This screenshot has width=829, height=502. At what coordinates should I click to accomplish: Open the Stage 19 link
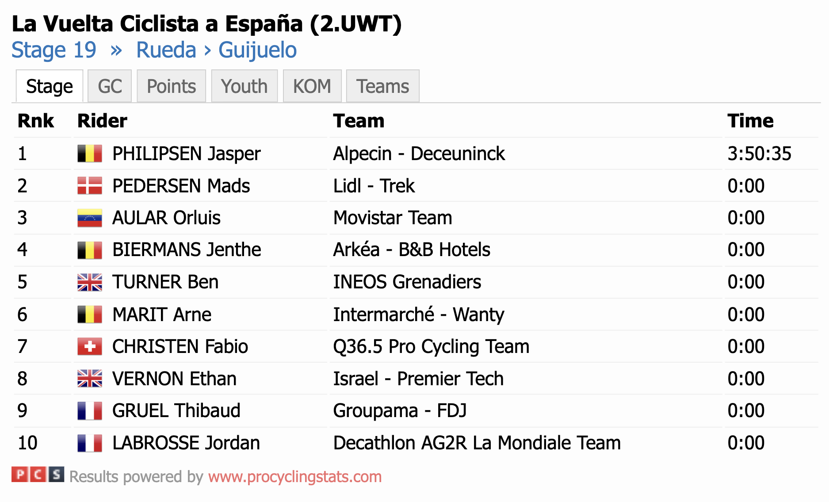point(54,50)
